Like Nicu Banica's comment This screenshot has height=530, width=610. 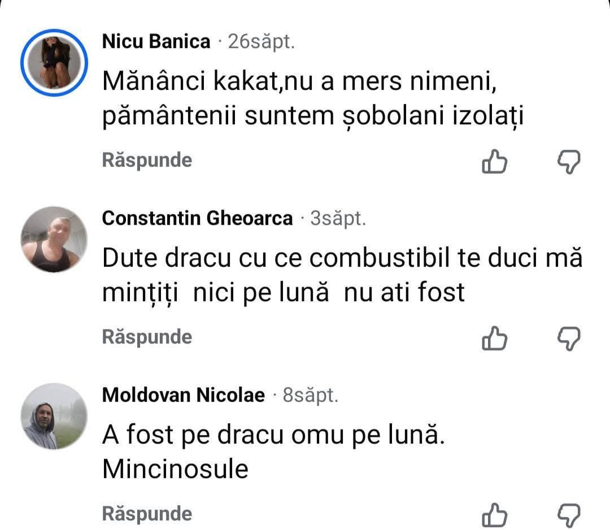pos(494,162)
